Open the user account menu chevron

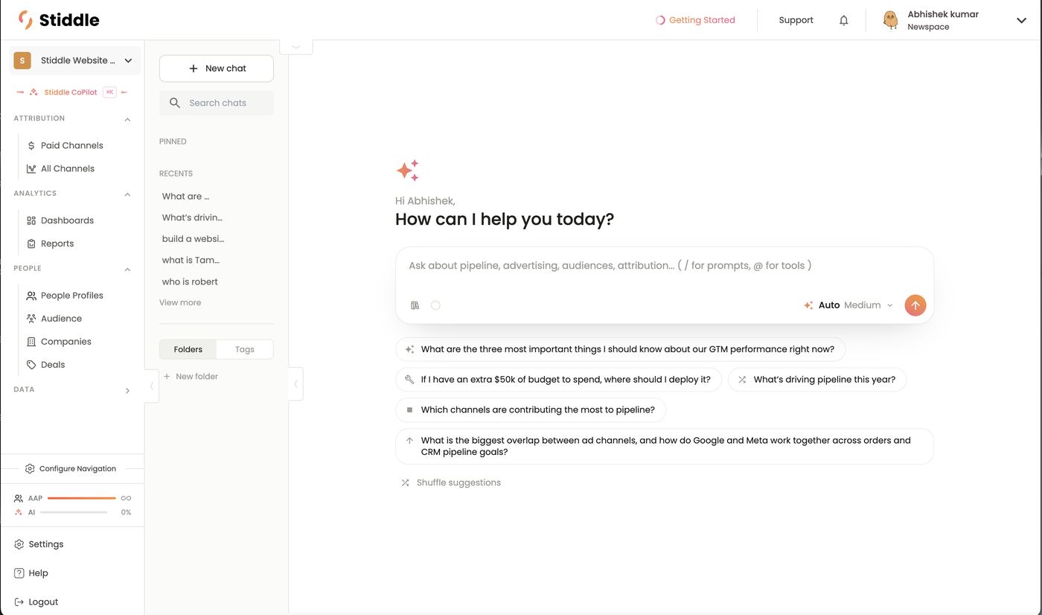click(1022, 20)
